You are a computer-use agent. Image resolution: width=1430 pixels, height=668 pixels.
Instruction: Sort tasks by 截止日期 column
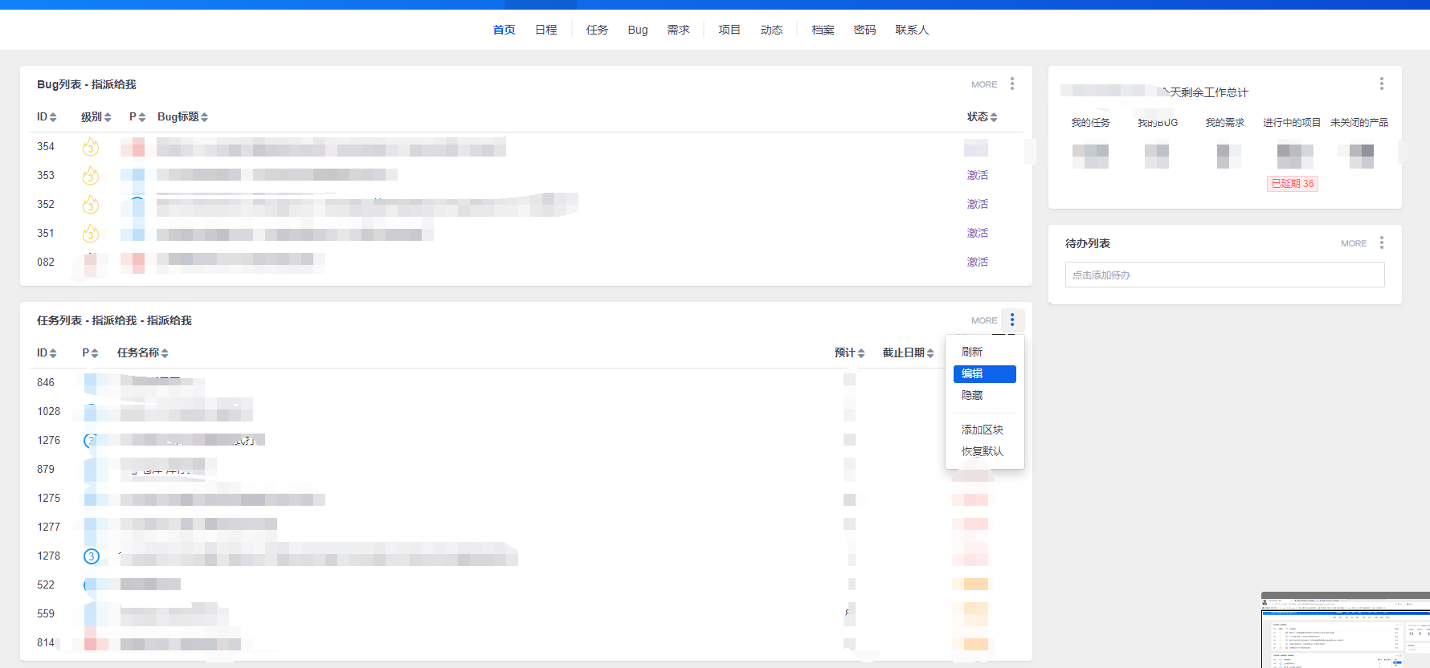908,353
